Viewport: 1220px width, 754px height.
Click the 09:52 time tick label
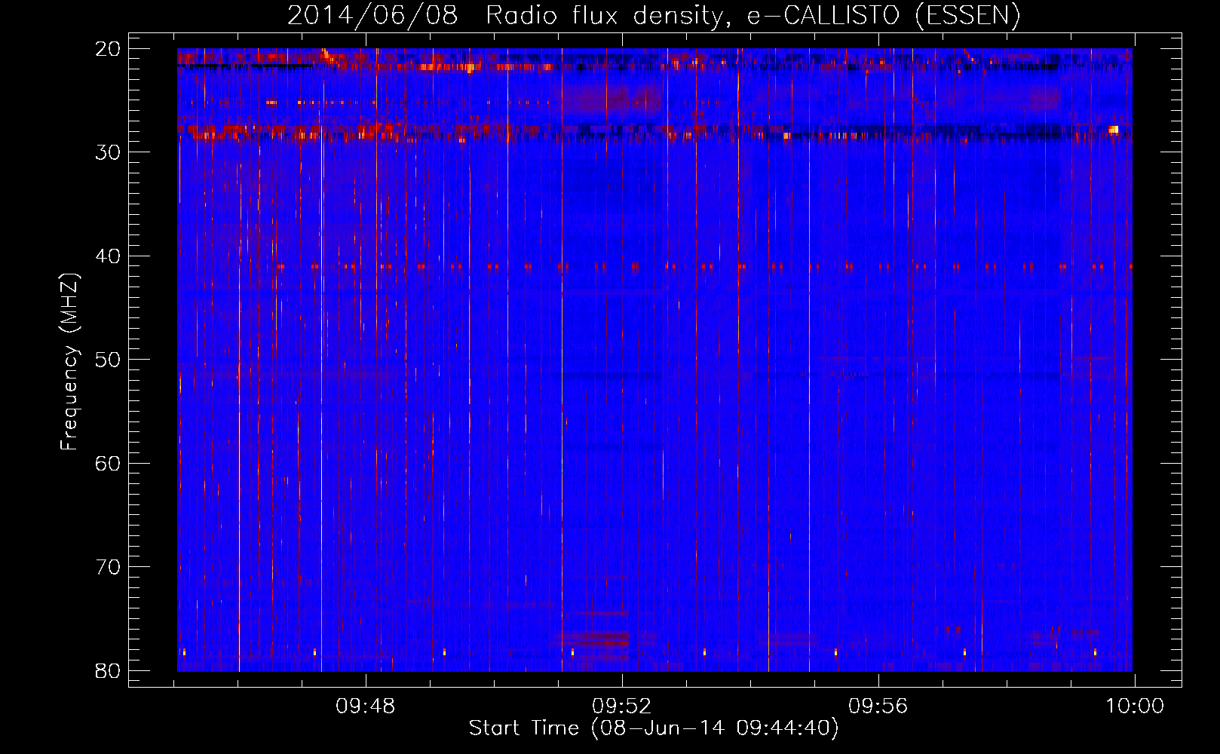pyautogui.click(x=622, y=706)
